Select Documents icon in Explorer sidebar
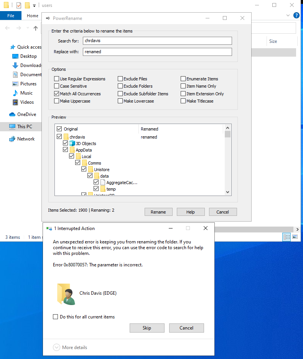The image size is (303, 359). coord(15,75)
